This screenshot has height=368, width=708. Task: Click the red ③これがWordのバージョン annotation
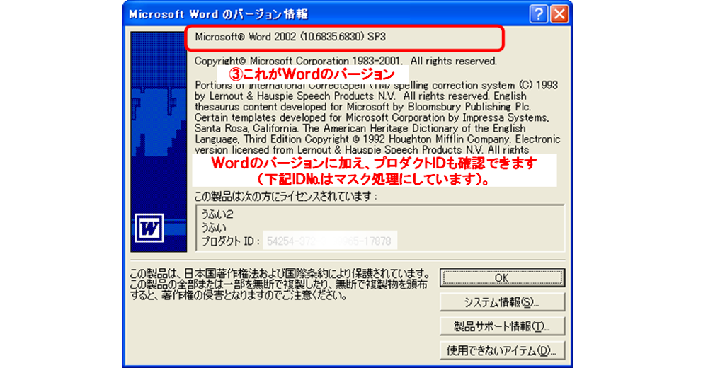coord(314,74)
